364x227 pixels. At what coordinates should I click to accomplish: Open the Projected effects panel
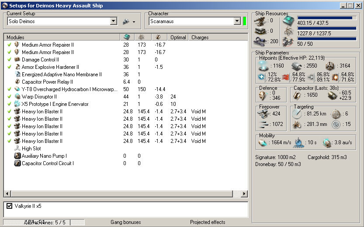tap(208, 222)
